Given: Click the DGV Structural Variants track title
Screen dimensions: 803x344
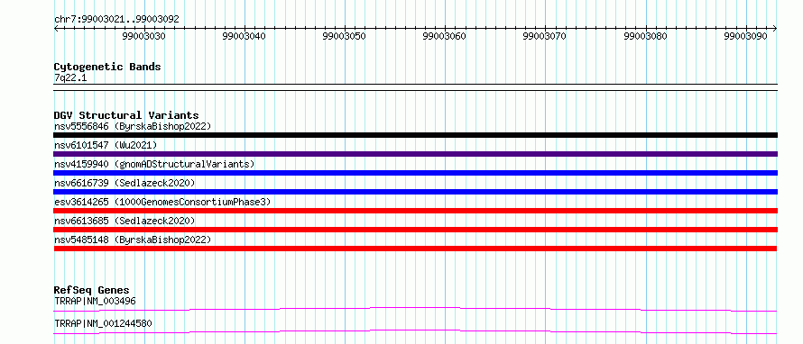Looking at the screenshot, I should [126, 115].
